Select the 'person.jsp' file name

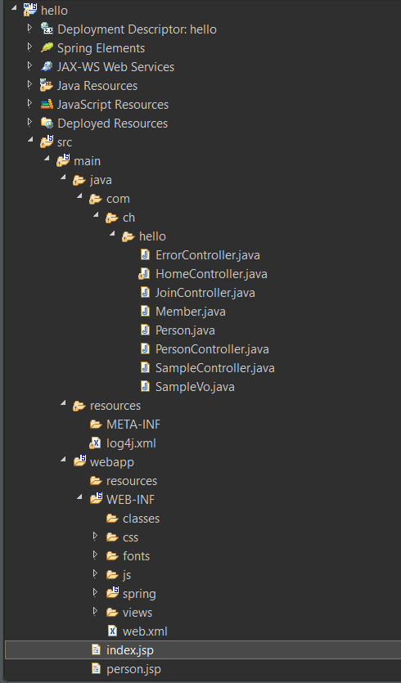[134, 669]
